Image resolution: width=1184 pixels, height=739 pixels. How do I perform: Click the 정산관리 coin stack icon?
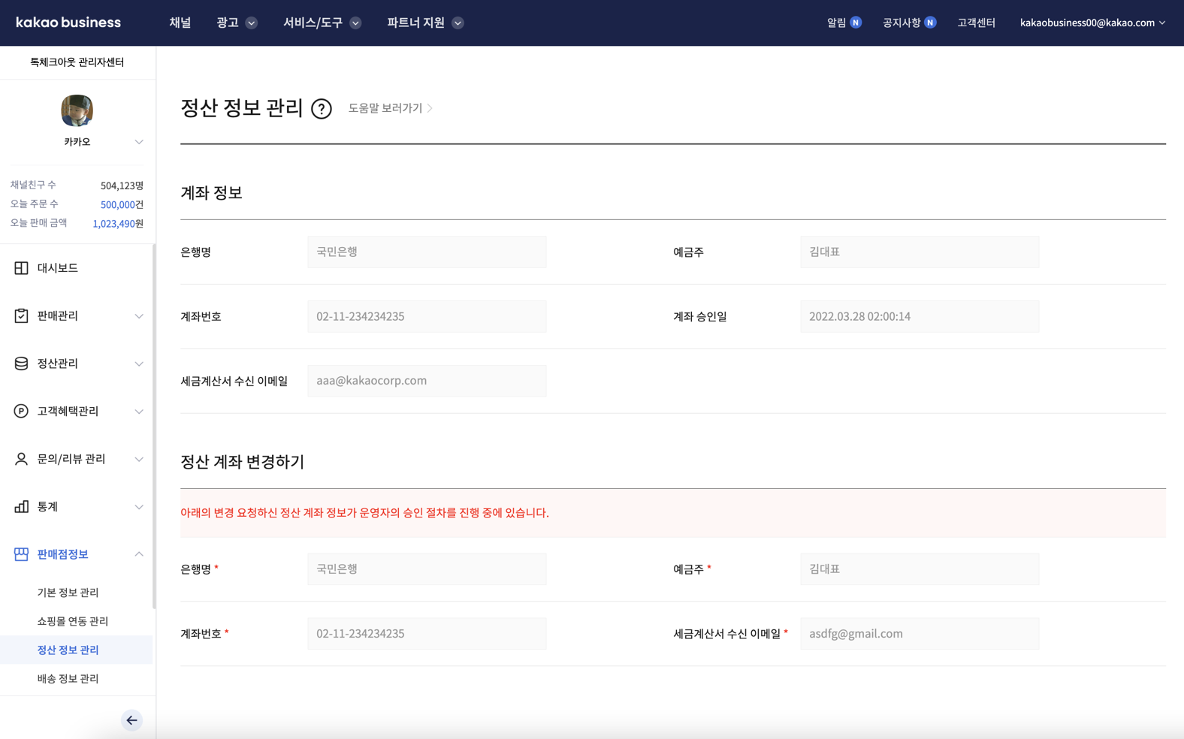click(21, 363)
